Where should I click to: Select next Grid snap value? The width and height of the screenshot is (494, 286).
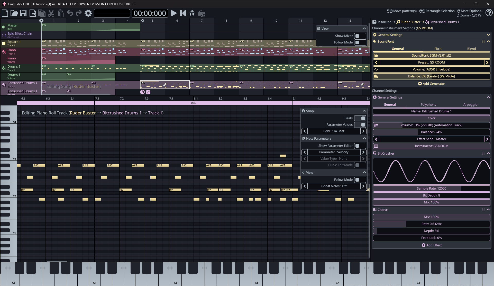pos(363,131)
